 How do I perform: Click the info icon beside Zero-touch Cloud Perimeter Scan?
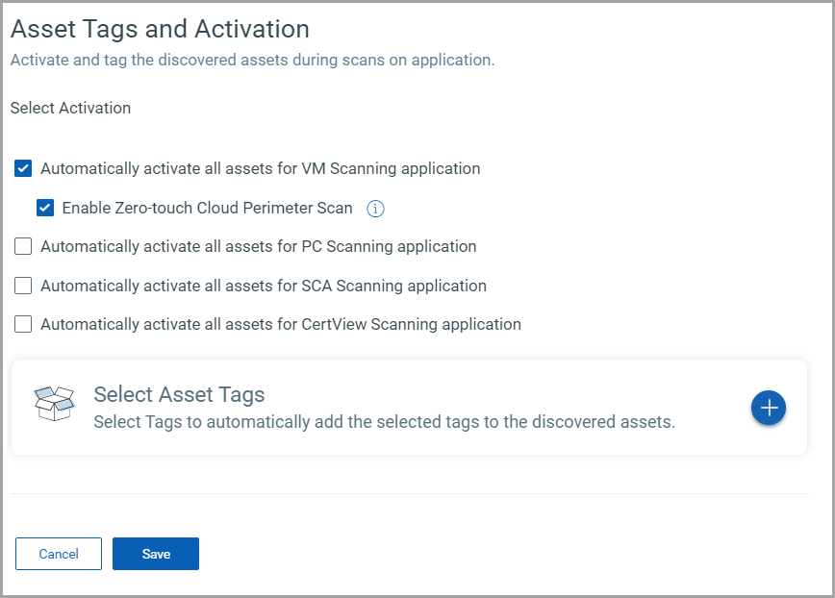(x=376, y=208)
